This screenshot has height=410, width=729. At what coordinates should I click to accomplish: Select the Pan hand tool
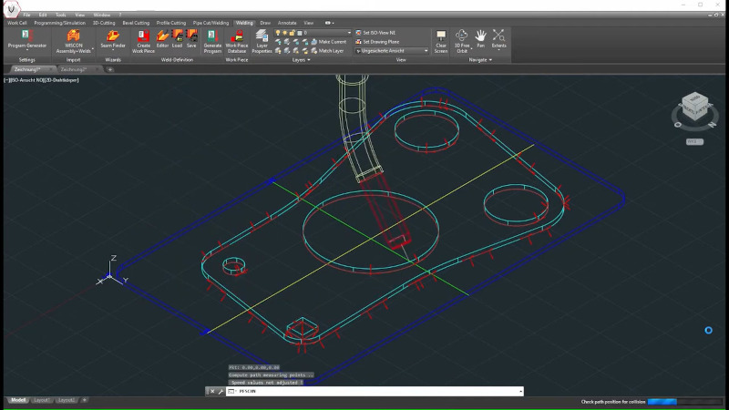click(x=481, y=39)
